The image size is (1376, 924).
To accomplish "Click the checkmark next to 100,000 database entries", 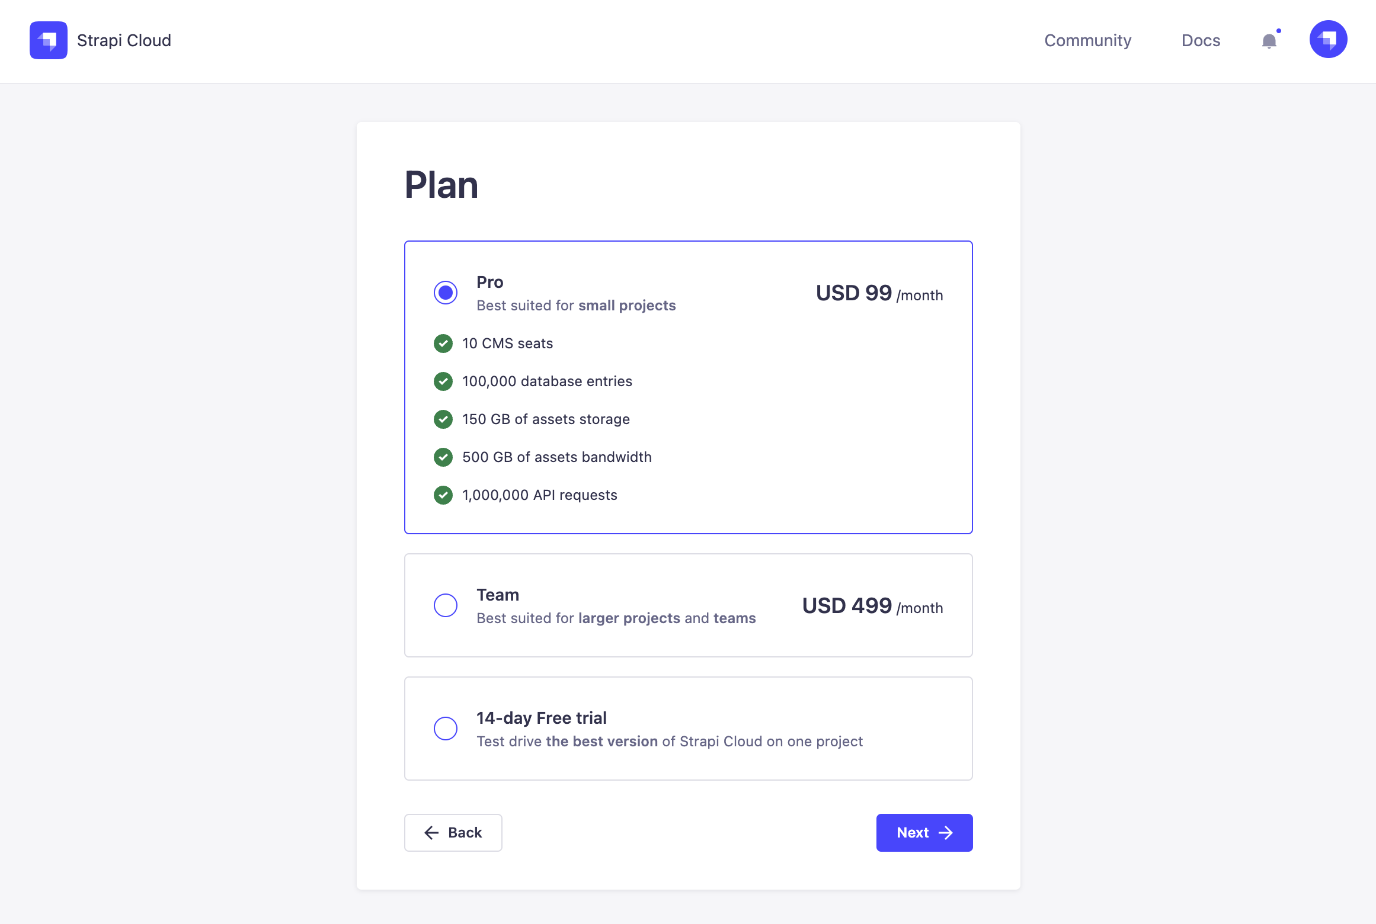I will (x=443, y=381).
